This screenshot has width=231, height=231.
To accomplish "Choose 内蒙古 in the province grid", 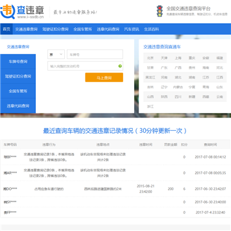I will 178,87.
